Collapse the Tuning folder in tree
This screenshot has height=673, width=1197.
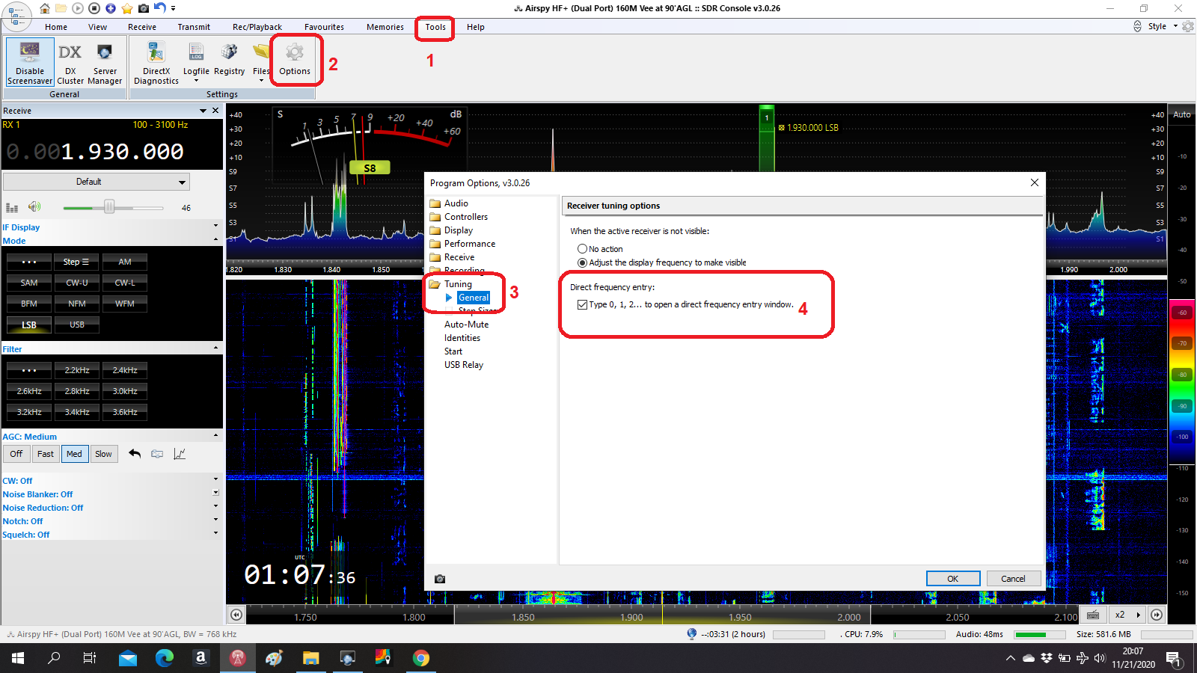[x=435, y=284]
